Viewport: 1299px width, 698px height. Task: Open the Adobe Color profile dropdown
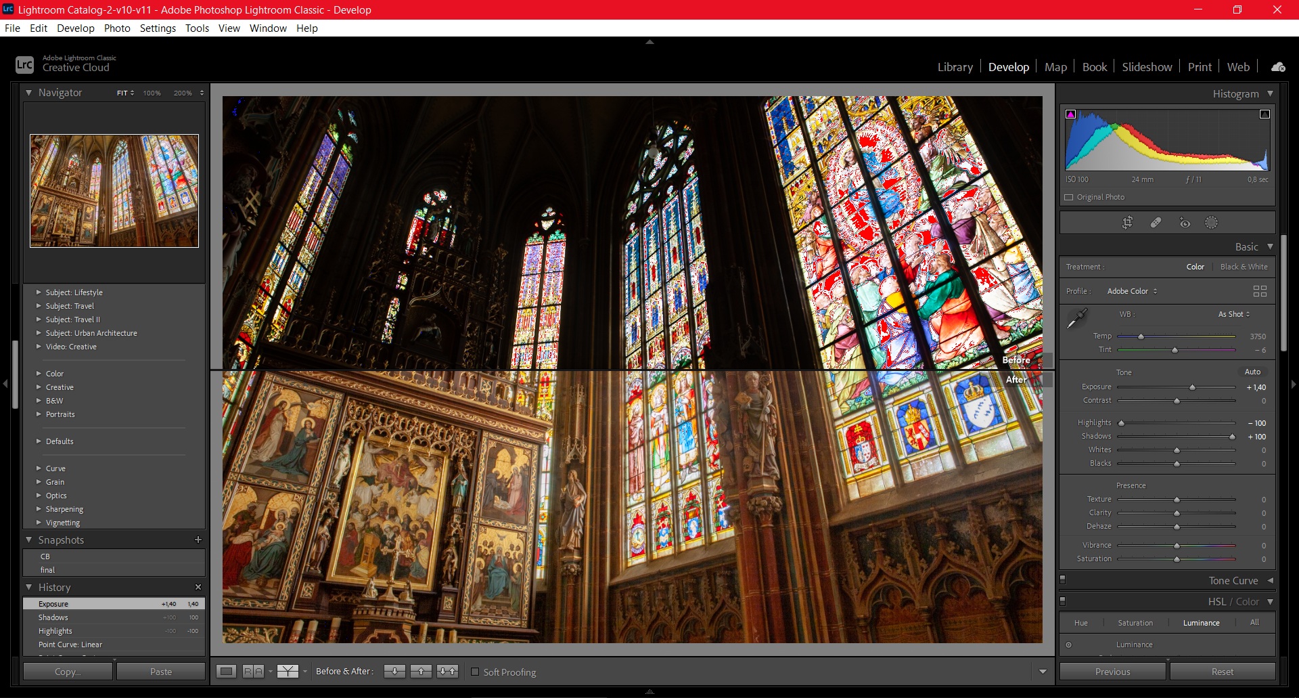click(x=1133, y=291)
